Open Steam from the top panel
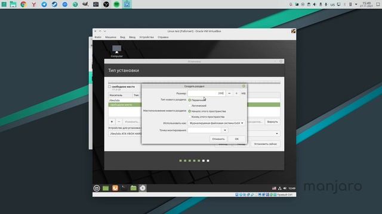Screen dimensions: 382x214 [x=54, y=4]
